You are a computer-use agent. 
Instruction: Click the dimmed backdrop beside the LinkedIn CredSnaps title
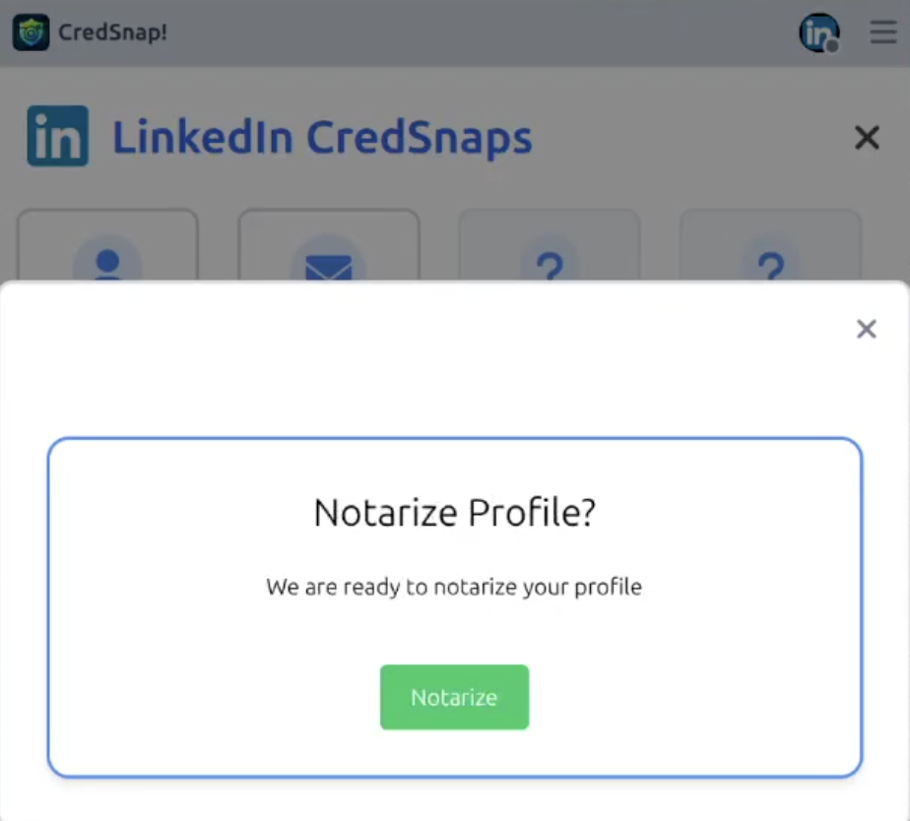689,138
